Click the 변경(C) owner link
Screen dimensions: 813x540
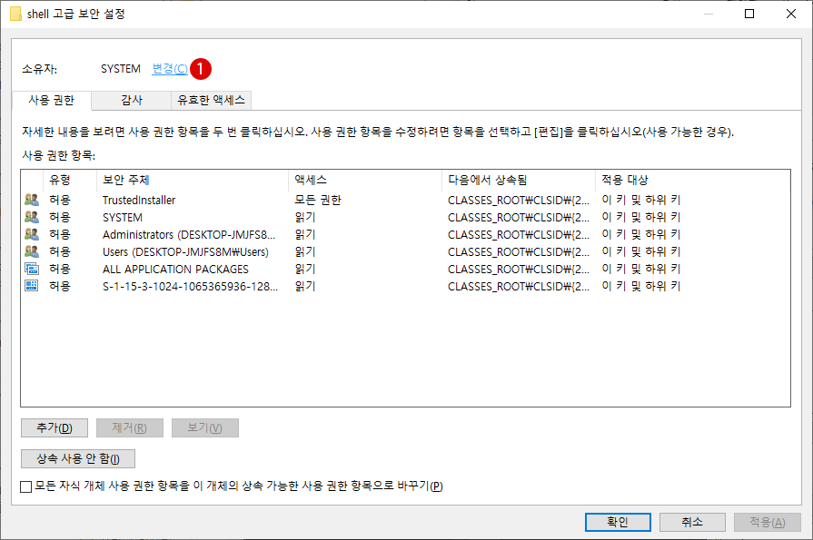(x=170, y=68)
